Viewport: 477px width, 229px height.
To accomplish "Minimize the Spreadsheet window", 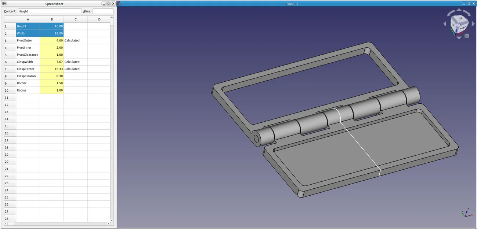I will 104,3.
